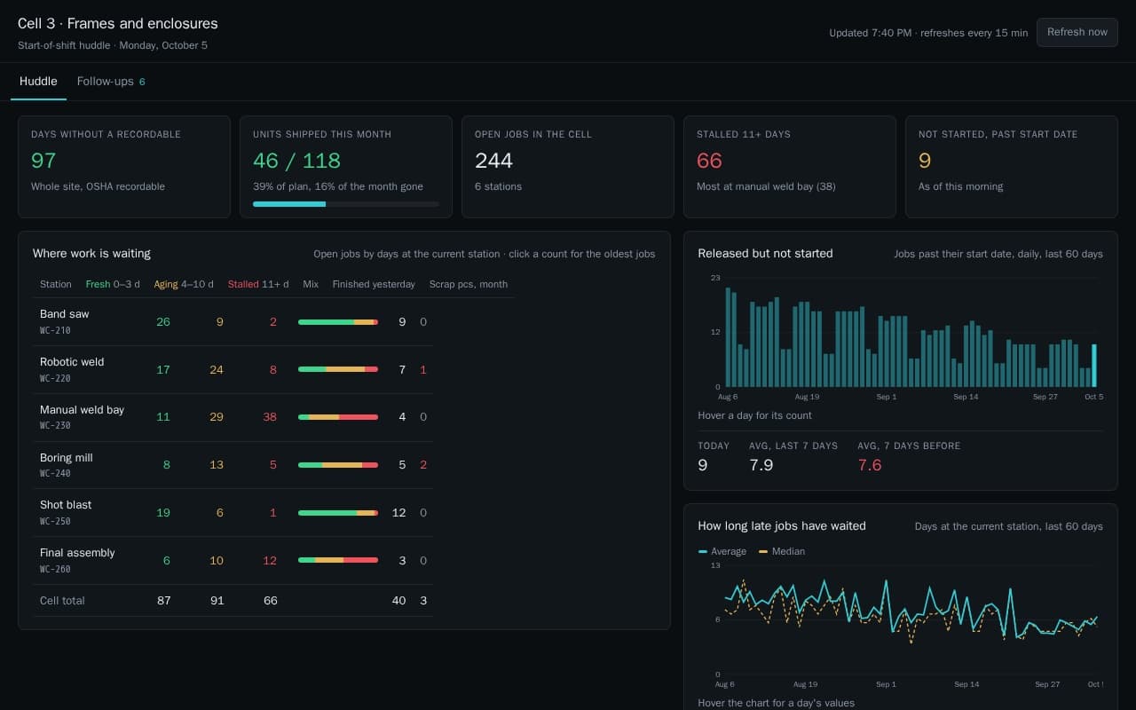Click Shot blast stalled count 1
The width and height of the screenshot is (1136, 710).
(x=273, y=512)
